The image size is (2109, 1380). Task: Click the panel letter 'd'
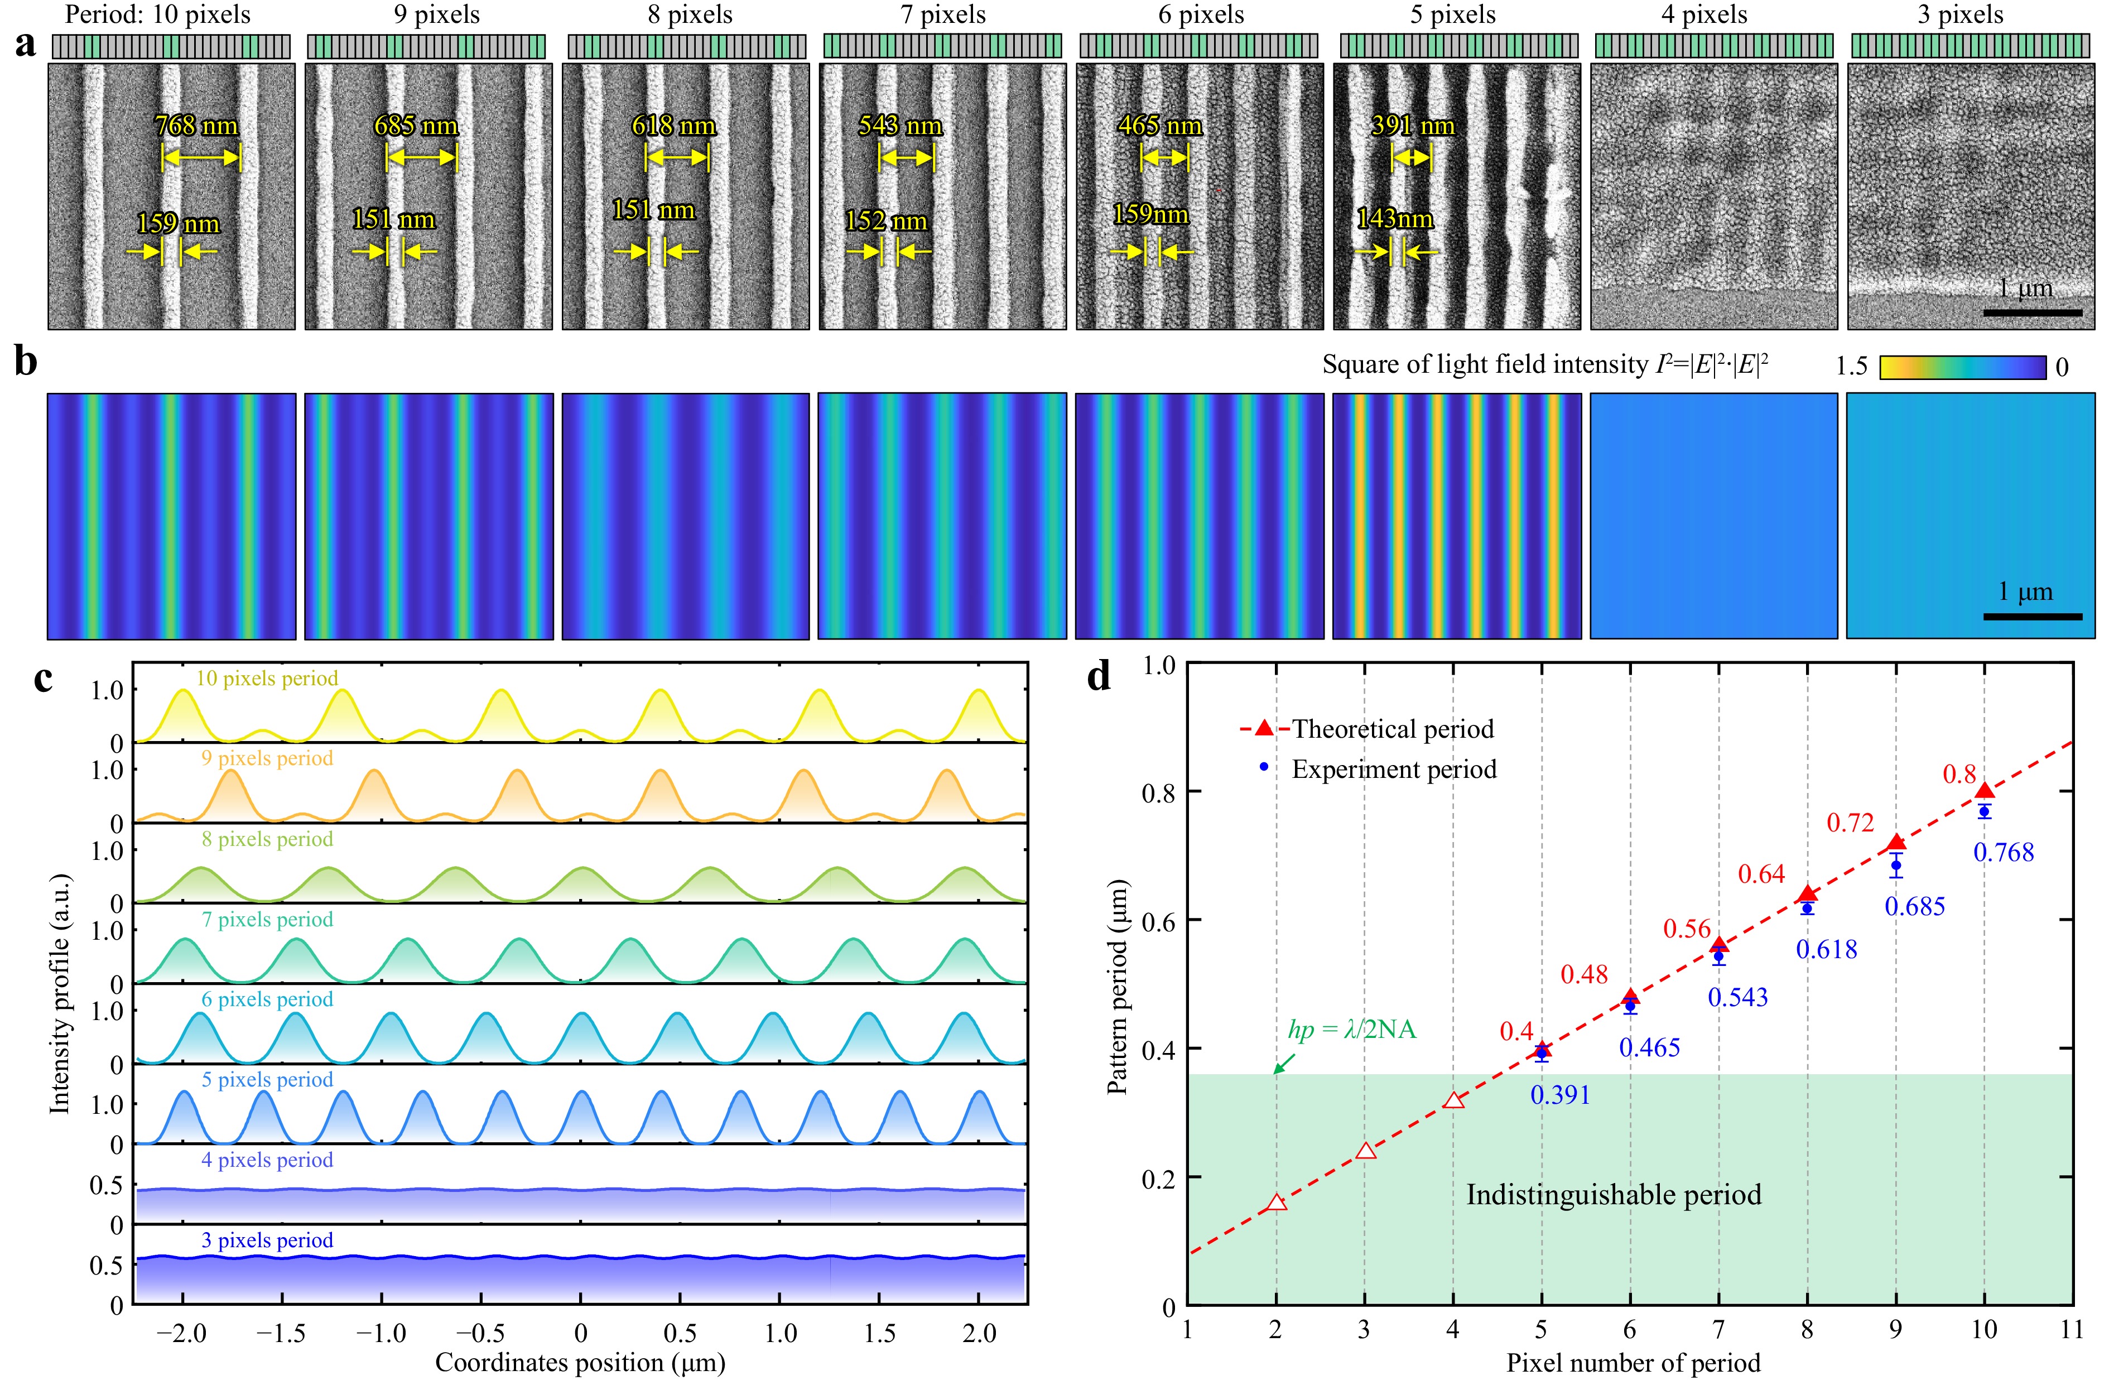(x=1099, y=677)
